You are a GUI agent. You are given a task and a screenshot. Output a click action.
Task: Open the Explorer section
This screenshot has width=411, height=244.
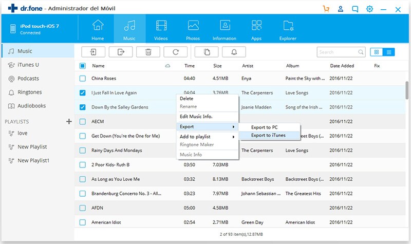288,29
